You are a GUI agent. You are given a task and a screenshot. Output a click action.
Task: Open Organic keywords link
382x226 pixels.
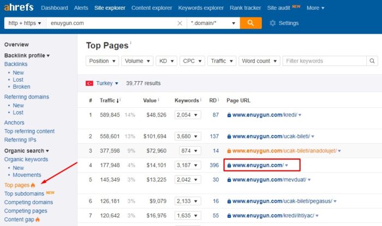(x=26, y=160)
